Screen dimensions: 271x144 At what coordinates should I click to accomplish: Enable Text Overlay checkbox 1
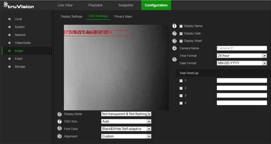pos(181,81)
